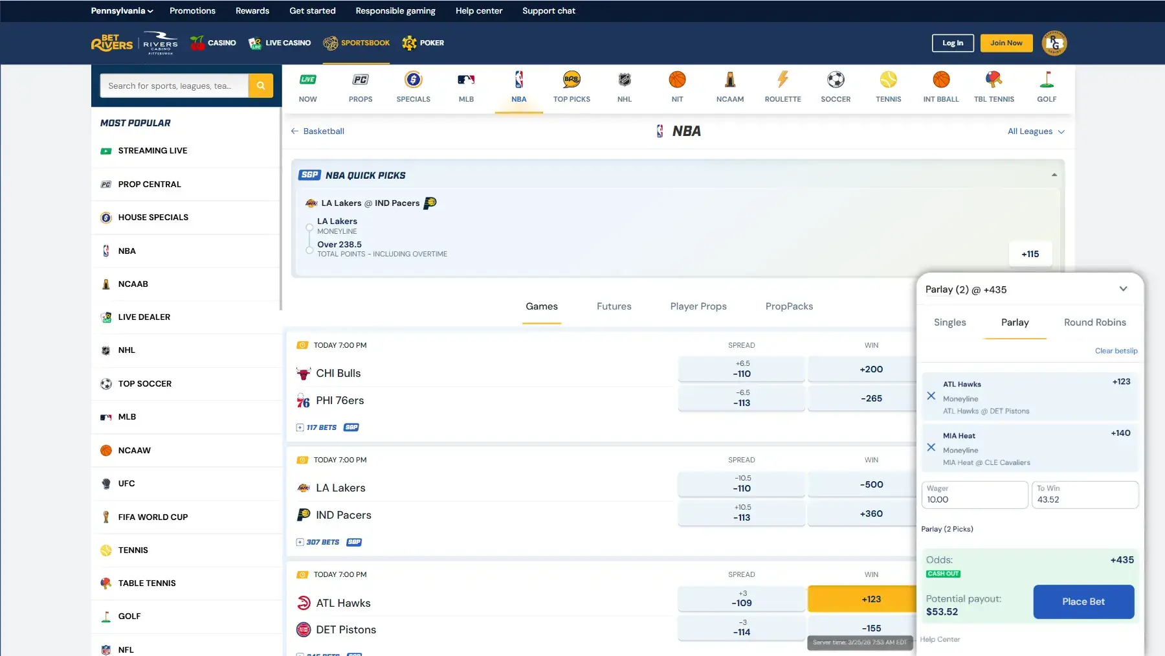The width and height of the screenshot is (1165, 656).
Task: Deselect the ATL Hawks +123 moneyline
Action: (871, 599)
